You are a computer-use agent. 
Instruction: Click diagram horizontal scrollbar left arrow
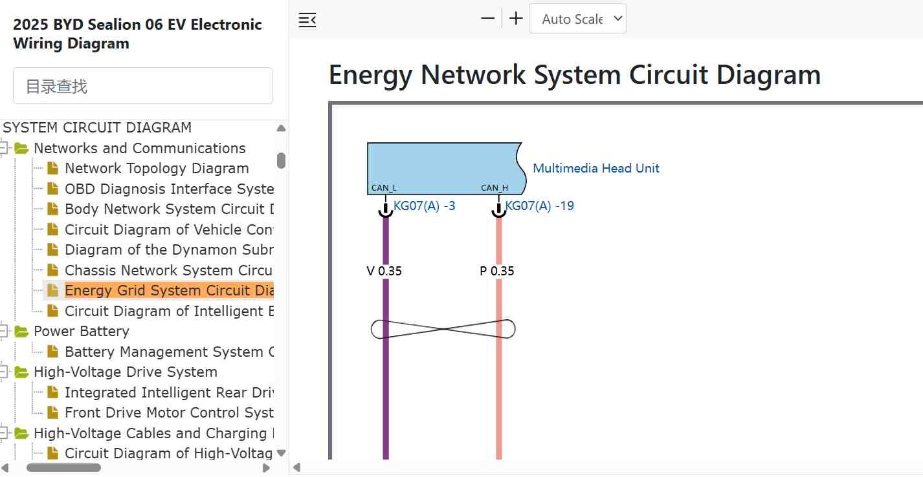point(297,467)
